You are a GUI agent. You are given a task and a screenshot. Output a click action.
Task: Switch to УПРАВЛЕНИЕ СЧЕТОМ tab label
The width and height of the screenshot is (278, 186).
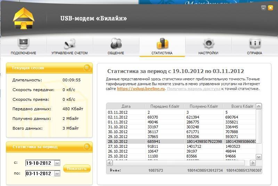tap(69, 53)
